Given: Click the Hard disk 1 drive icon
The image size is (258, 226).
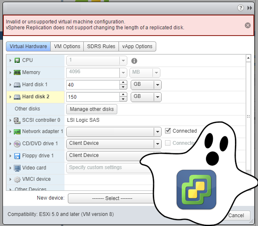Looking at the screenshot, I should [x=17, y=85].
